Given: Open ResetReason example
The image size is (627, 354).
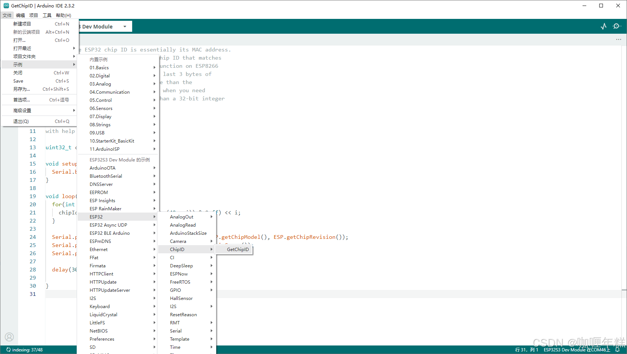Looking at the screenshot, I should tap(187, 314).
